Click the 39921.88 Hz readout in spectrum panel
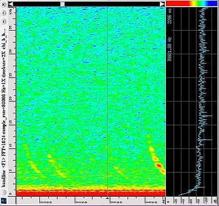 170,49
